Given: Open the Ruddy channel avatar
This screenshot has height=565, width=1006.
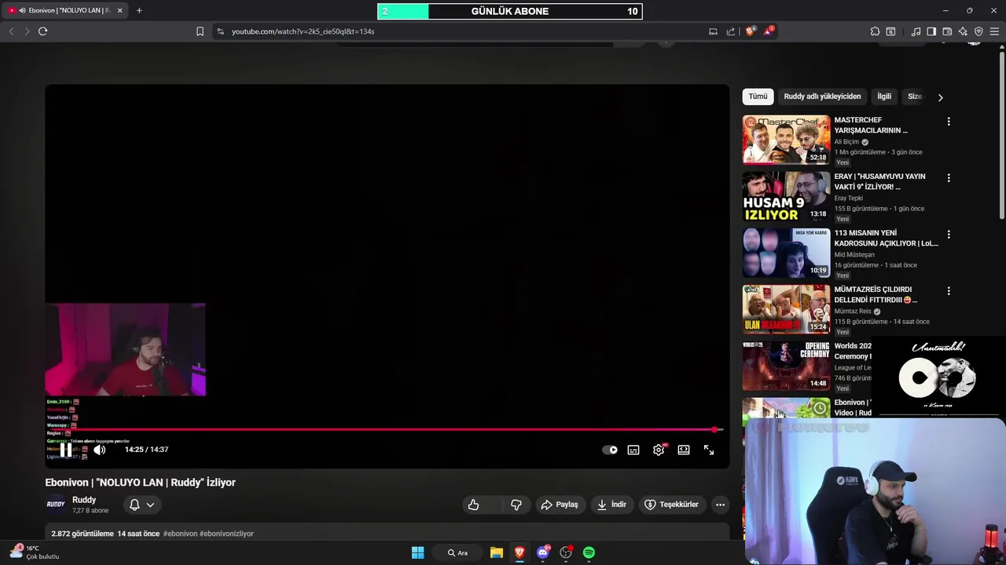Looking at the screenshot, I should pos(56,505).
